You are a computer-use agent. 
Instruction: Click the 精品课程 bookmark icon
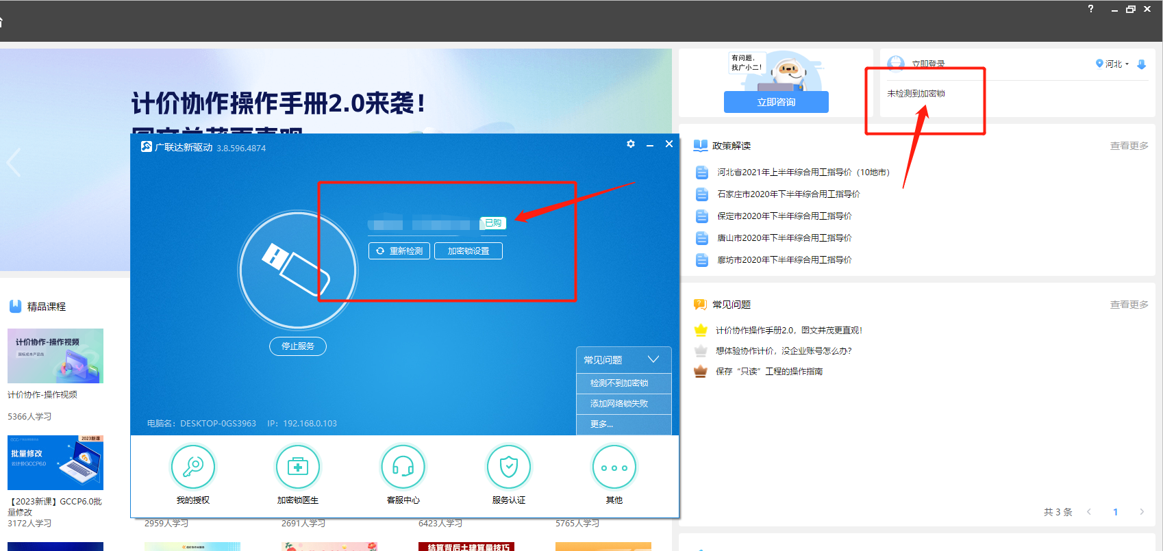15,307
